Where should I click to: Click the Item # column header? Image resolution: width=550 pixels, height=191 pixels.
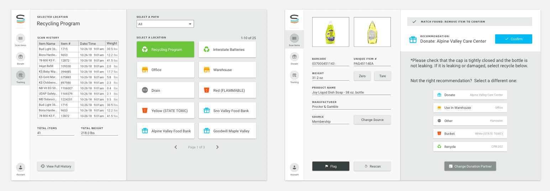click(69, 43)
